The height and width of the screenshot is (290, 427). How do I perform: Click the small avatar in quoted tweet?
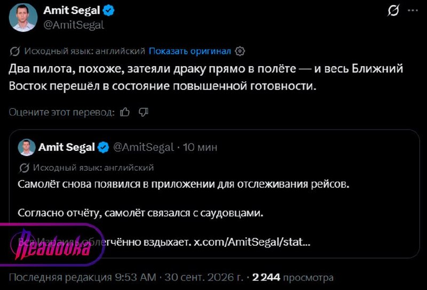click(x=26, y=147)
